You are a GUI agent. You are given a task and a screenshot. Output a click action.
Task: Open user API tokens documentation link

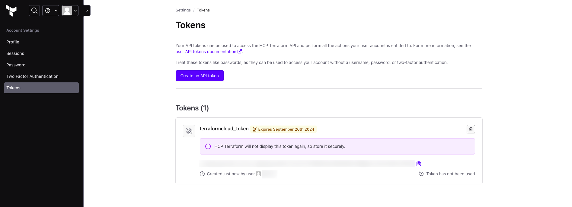pyautogui.click(x=206, y=52)
